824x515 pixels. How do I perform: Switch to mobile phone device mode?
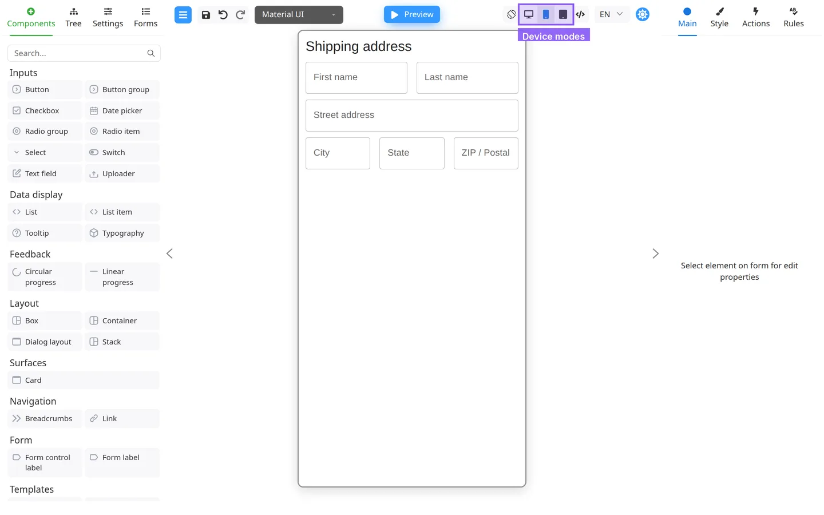pos(546,14)
